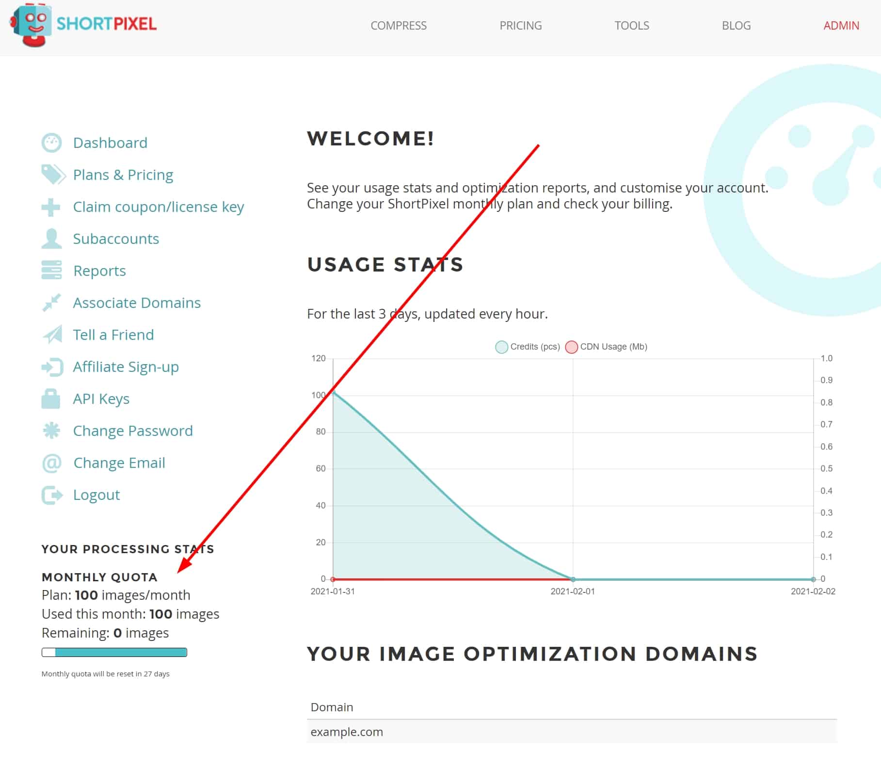Image resolution: width=881 pixels, height=768 pixels.
Task: Click the monthly quota progress bar
Action: 114,653
